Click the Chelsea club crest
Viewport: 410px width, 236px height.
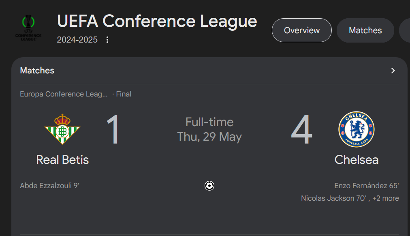357,129
